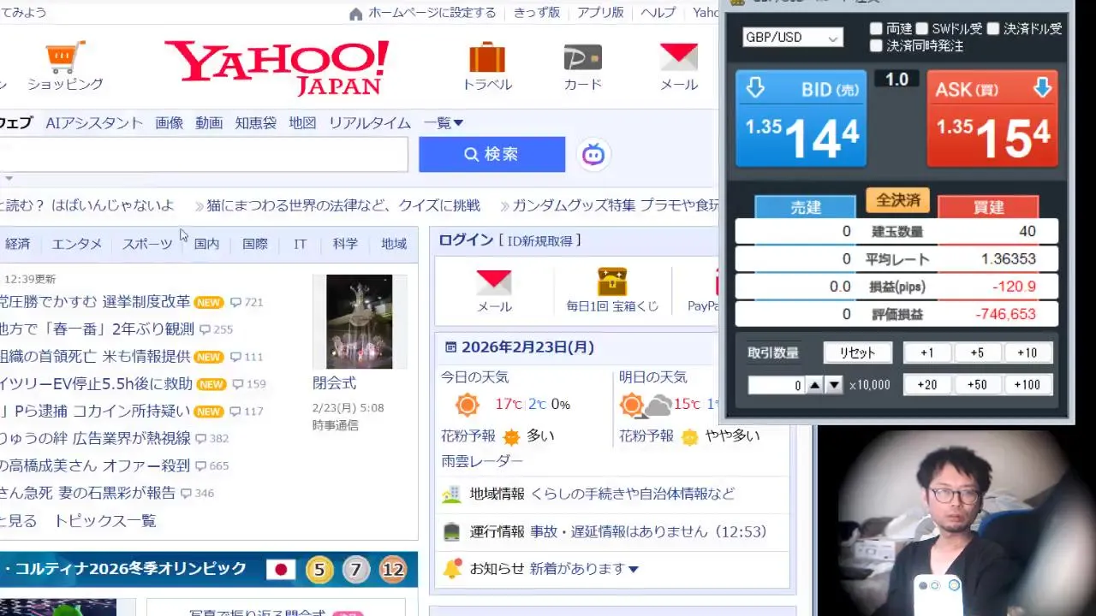Select the 売建 tab
This screenshot has width=1096, height=616.
[x=805, y=207]
